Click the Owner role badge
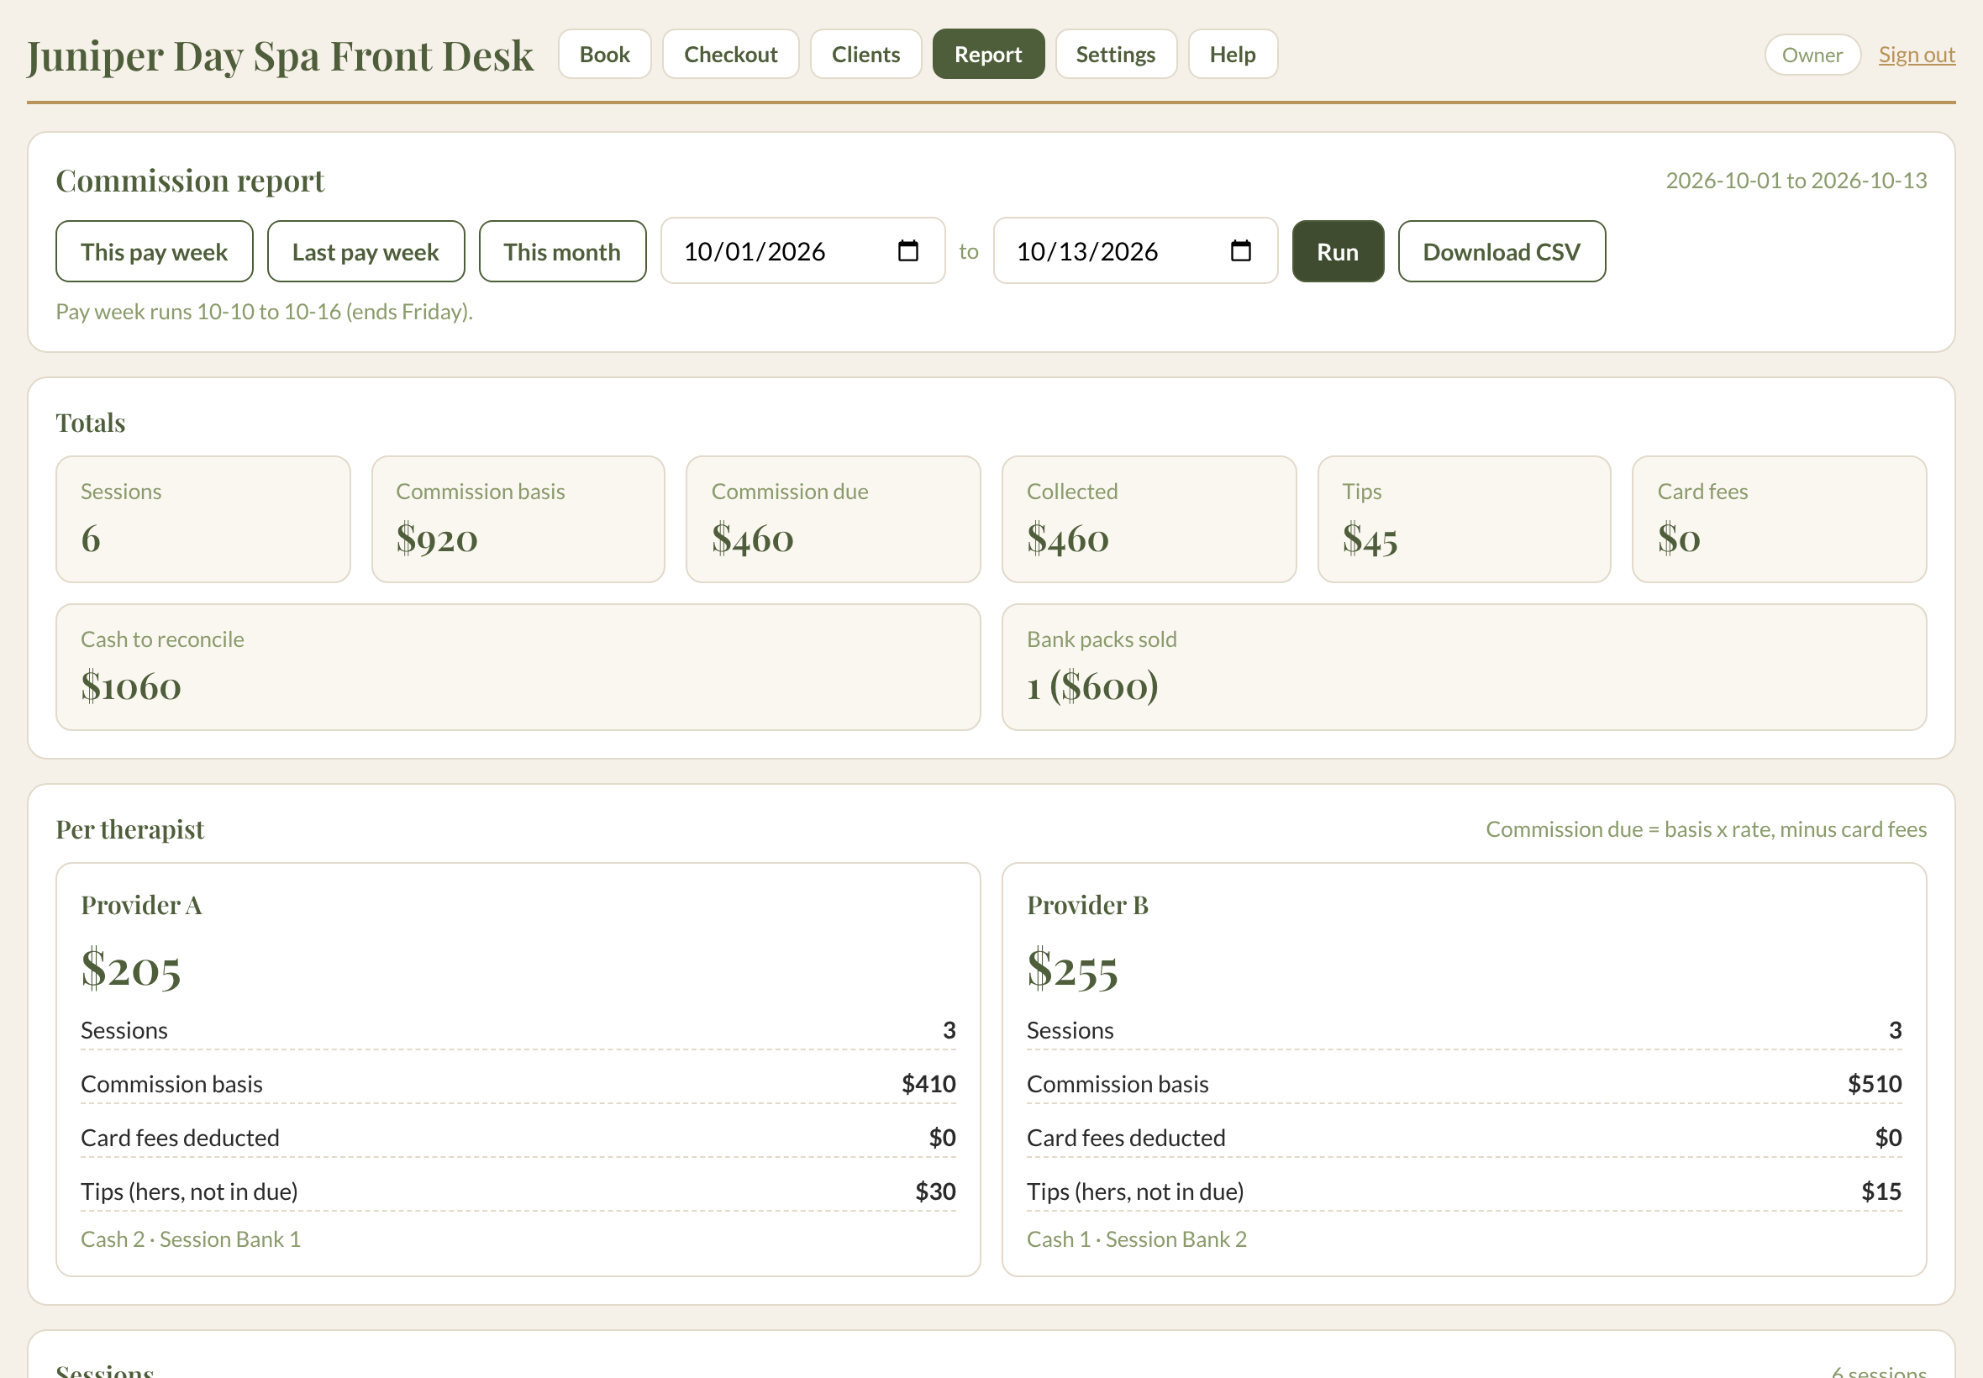This screenshot has height=1378, width=1983. pos(1812,55)
